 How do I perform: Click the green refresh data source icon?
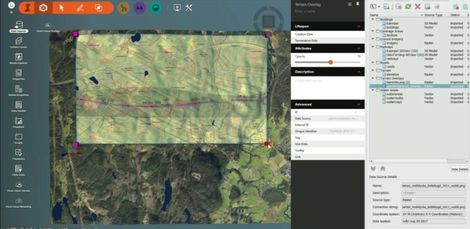(x=408, y=7)
